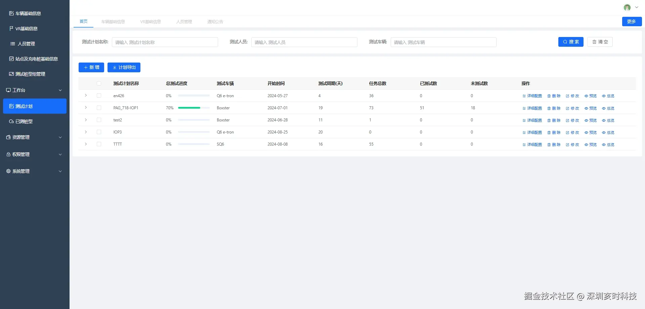
Task: Open 详细配置 for the test2 plan
Action: [532, 120]
